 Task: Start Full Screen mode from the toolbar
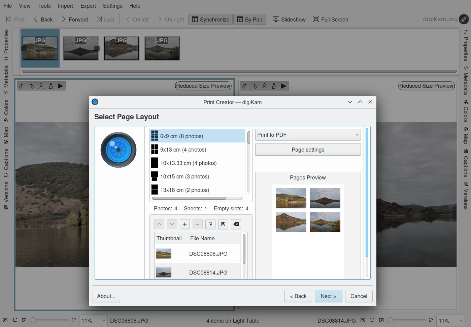pyautogui.click(x=331, y=19)
